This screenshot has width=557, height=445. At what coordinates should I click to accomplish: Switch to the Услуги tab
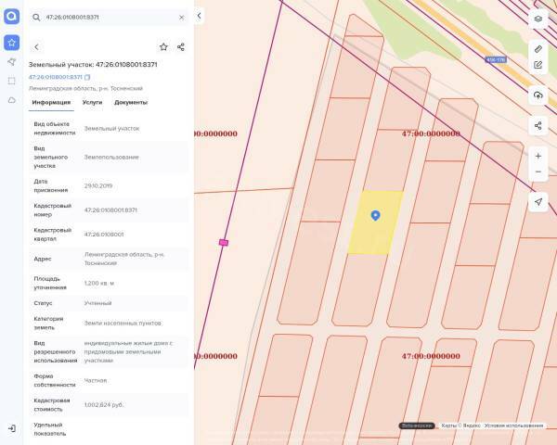(x=92, y=102)
